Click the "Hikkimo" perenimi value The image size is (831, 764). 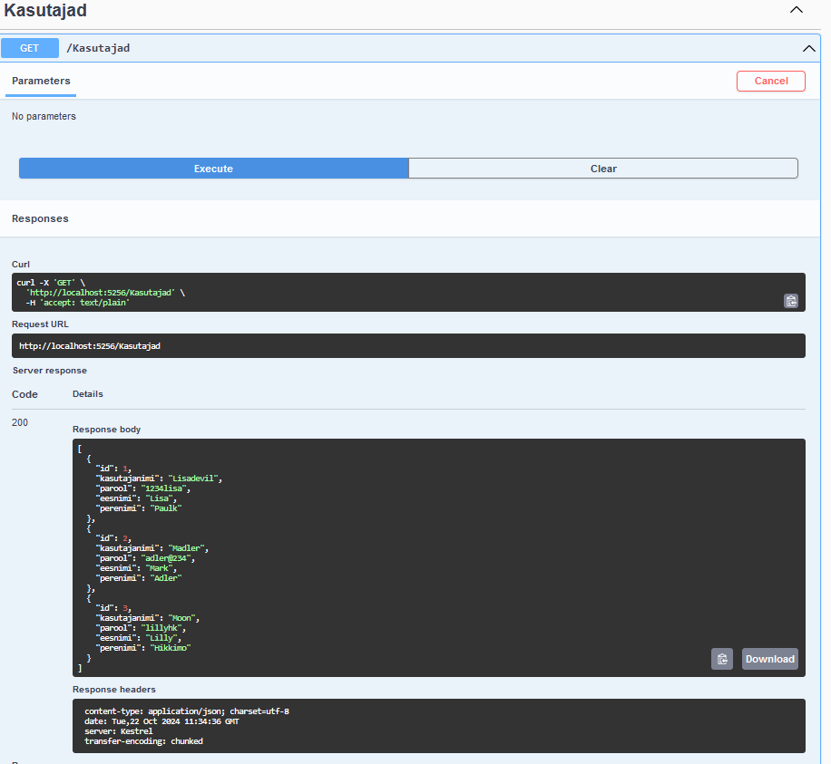coord(171,647)
